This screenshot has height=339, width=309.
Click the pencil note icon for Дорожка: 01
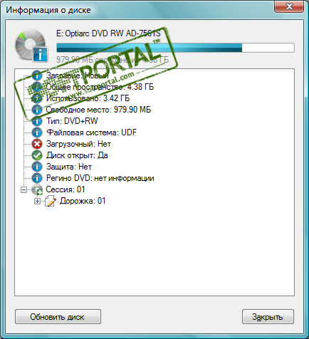pos(51,201)
